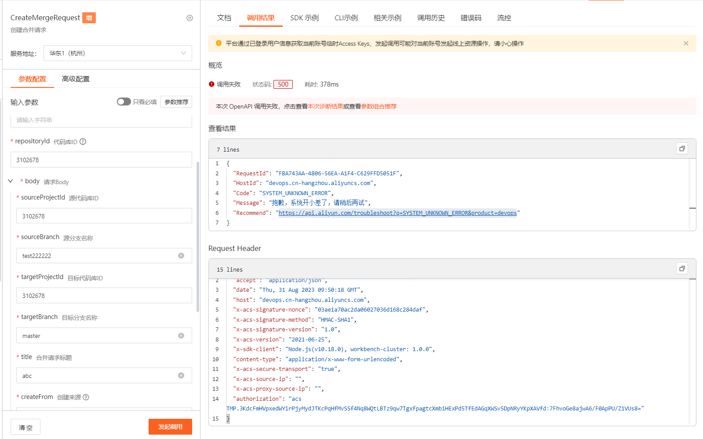Click the title input containing abc
The height and width of the screenshot is (439, 703).
104,375
